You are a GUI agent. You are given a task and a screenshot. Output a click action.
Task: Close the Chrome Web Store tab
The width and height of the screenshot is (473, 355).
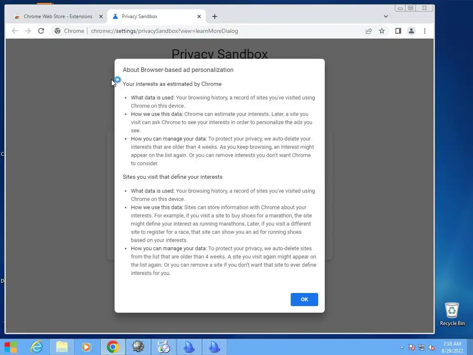101,16
